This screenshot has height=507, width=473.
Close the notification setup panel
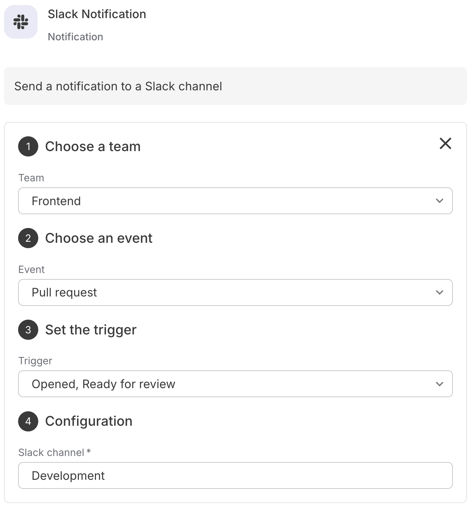(445, 143)
